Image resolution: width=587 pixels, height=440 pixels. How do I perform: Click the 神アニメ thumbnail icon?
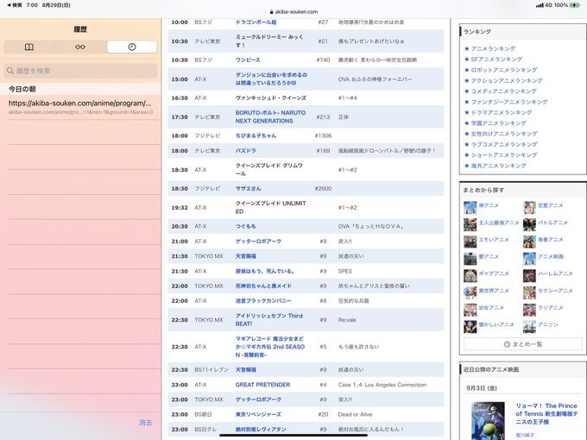(470, 207)
